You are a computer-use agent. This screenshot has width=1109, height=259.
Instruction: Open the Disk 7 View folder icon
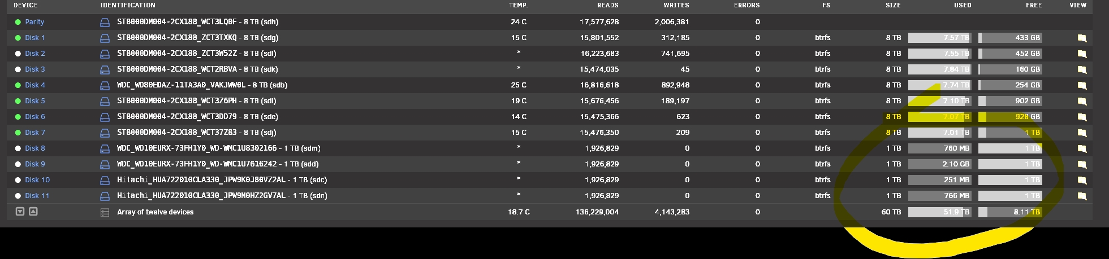pos(1082,133)
